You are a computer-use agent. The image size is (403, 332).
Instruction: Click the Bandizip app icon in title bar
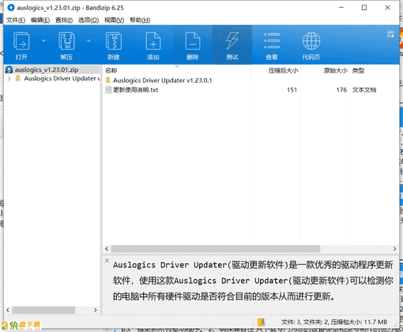[x=11, y=8]
